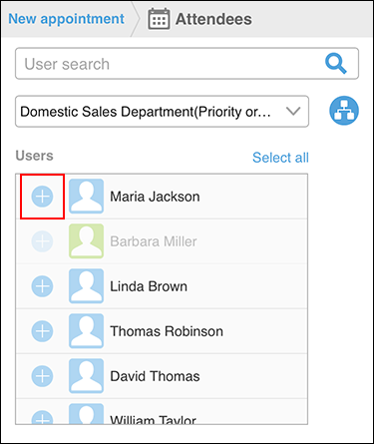Image resolution: width=374 pixels, height=444 pixels.
Task: Click the Attendees heading text
Action: pyautogui.click(x=213, y=19)
